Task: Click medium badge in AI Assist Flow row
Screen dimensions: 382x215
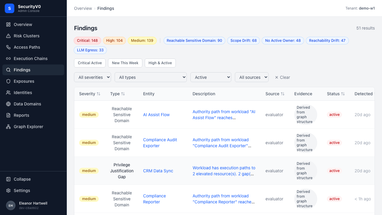Action: [89, 115]
